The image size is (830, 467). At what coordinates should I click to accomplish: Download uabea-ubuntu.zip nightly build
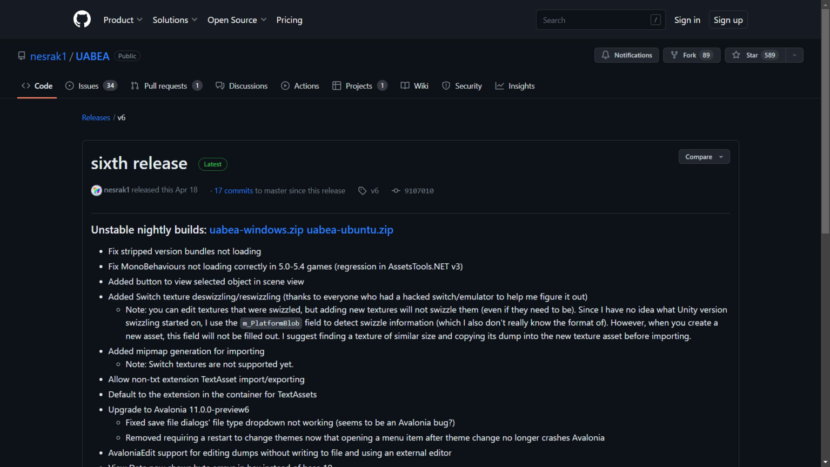(x=350, y=230)
